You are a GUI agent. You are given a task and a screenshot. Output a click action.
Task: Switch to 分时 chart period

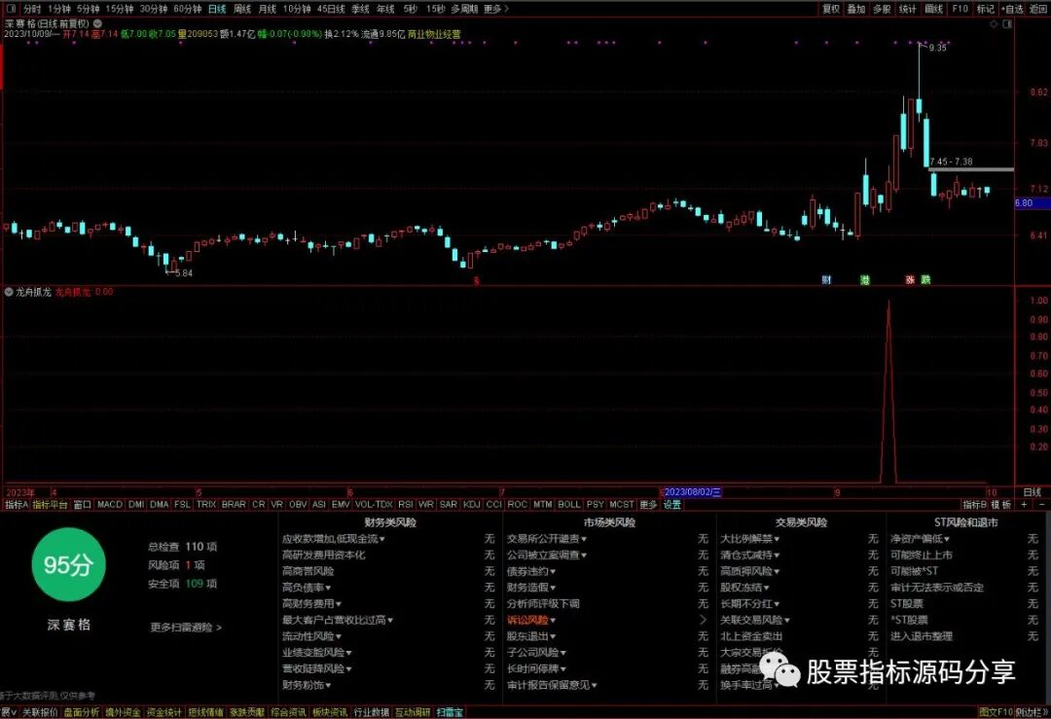pos(31,9)
